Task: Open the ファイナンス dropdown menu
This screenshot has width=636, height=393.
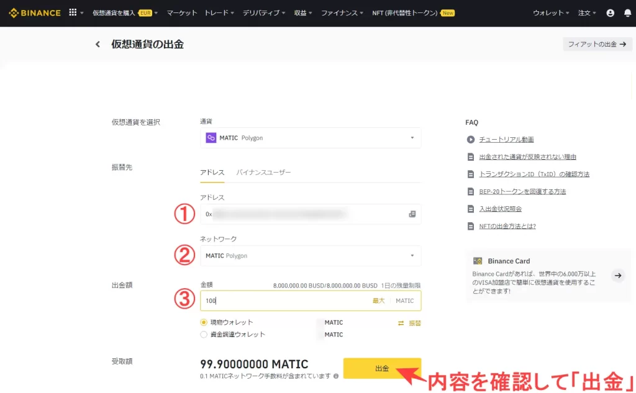Action: click(342, 13)
